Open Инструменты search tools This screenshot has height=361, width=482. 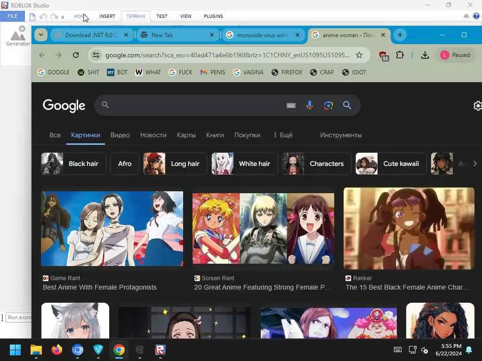[341, 135]
